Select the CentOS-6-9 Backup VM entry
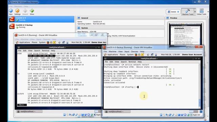 click(41, 26)
